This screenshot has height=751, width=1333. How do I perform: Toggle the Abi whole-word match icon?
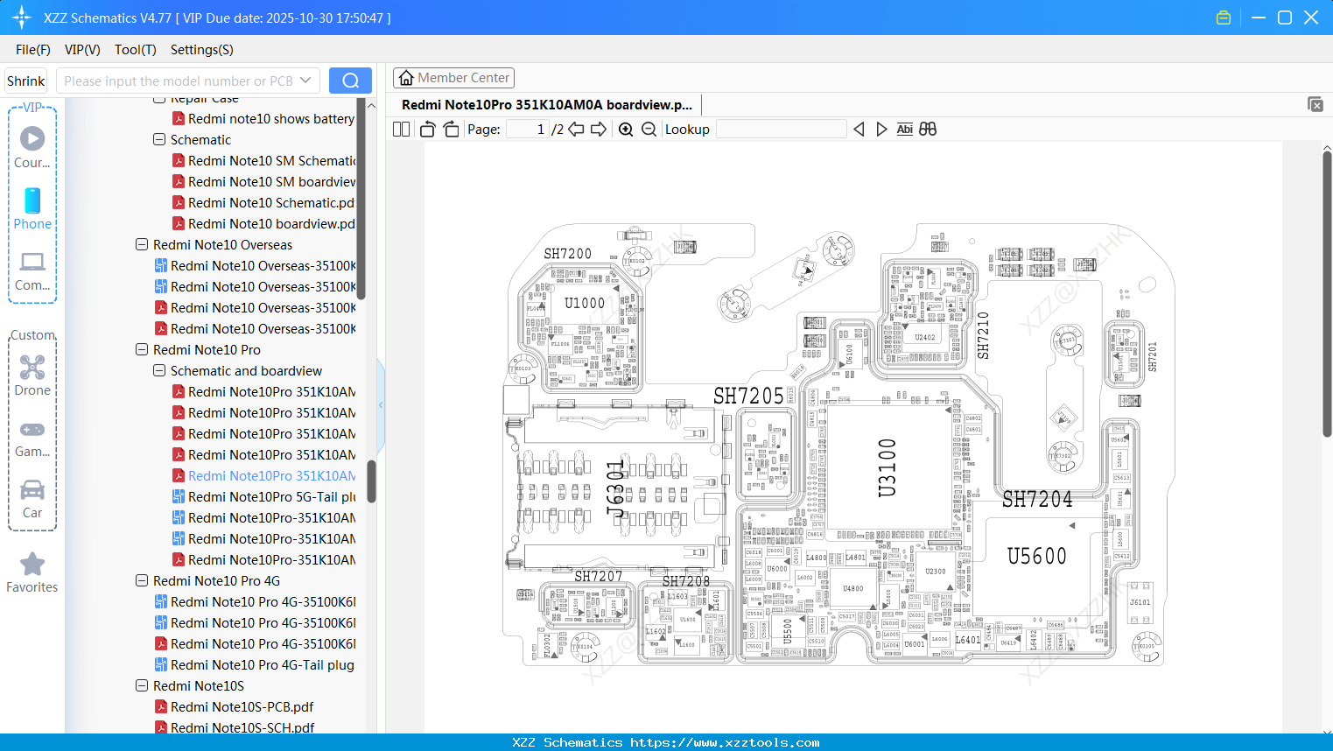click(905, 130)
